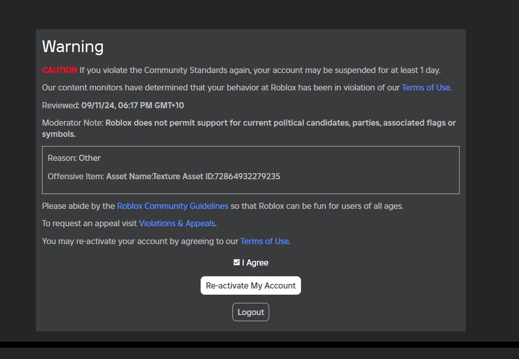The image size is (519, 359).
Task: Click the Moderator Note text about political candidates
Action: point(249,128)
